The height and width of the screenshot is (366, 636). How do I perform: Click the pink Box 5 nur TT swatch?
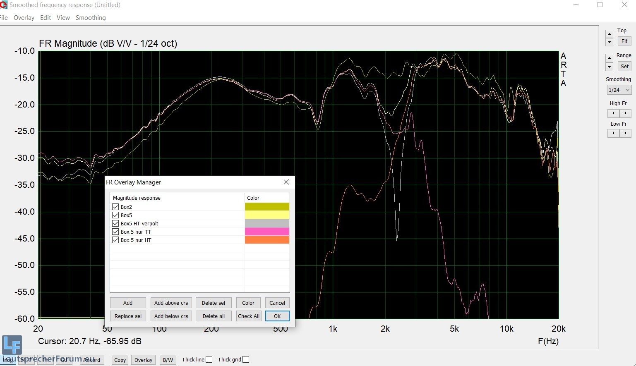267,232
